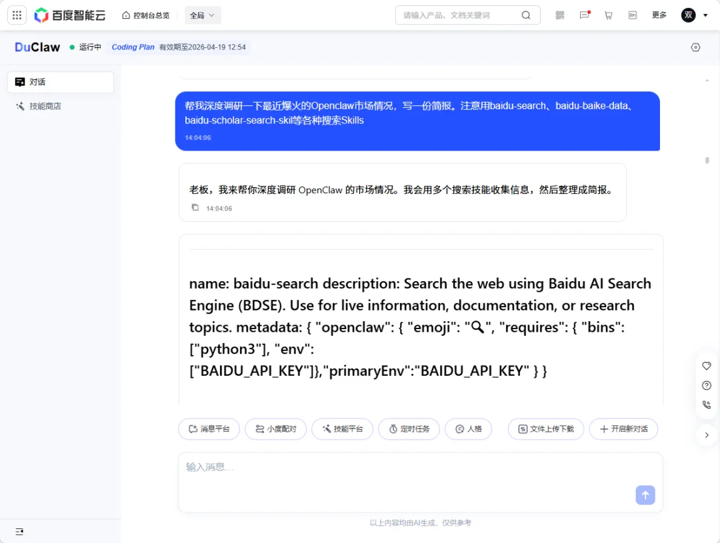This screenshot has height=543, width=720.
Task: Expand the account dropdown arrow
Action: tap(705, 15)
